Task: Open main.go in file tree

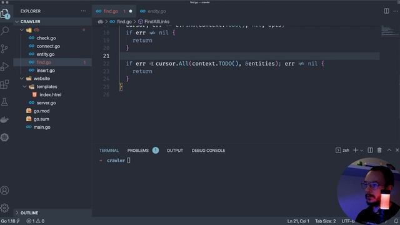Action: [42, 127]
